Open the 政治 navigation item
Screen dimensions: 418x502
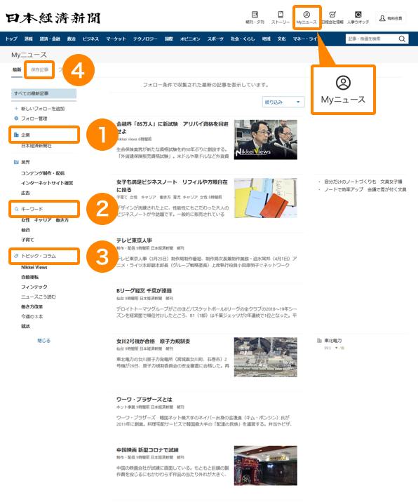[72, 39]
